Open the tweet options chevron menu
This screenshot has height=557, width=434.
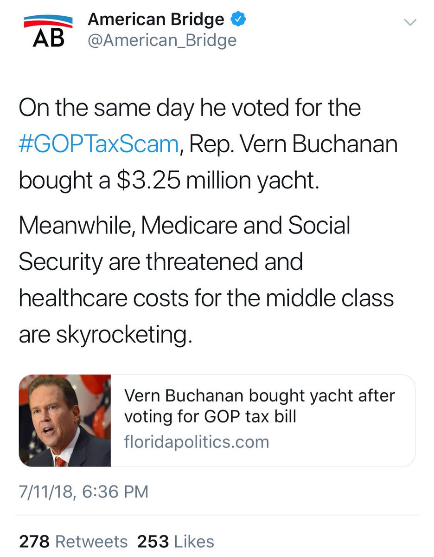pos(410,22)
